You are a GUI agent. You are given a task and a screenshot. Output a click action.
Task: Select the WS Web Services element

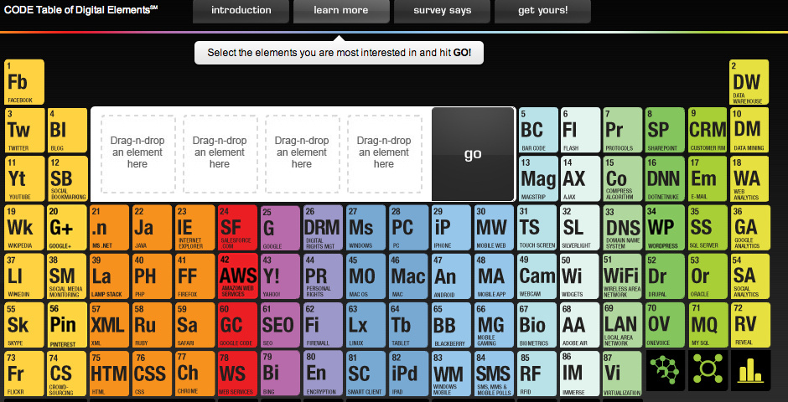coord(238,373)
